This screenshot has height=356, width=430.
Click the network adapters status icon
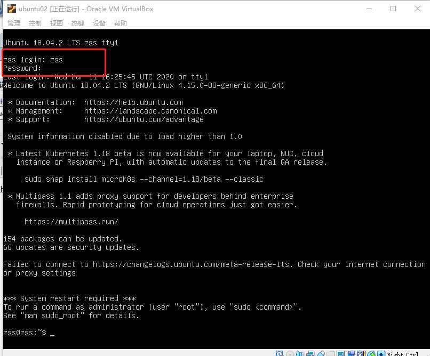point(310,353)
